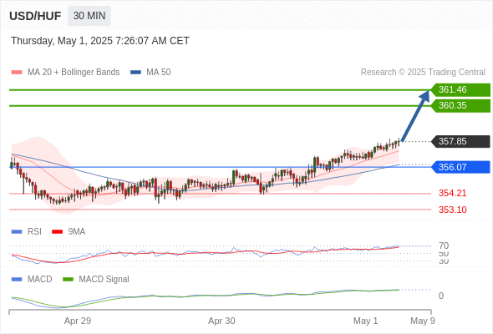Click the USD/HUF pair title
Viewport: 493px width, 334px height.
point(35,16)
